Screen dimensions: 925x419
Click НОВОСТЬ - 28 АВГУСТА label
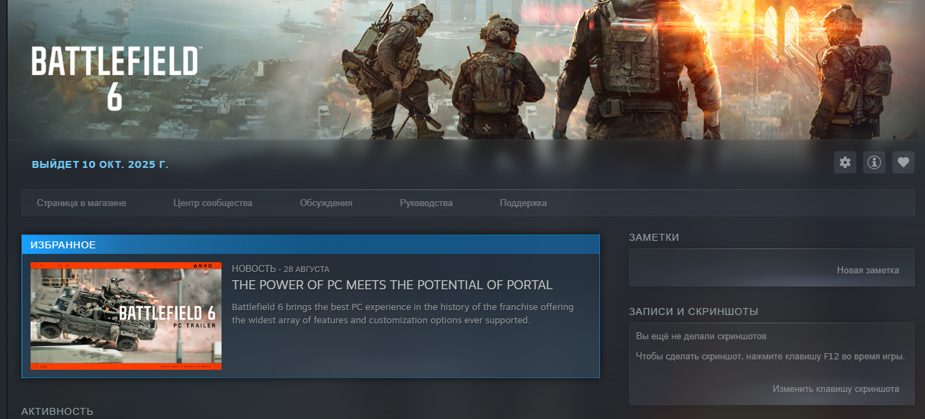(281, 268)
